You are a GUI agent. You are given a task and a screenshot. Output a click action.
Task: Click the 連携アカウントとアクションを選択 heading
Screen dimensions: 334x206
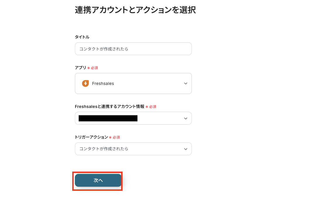[x=135, y=10]
